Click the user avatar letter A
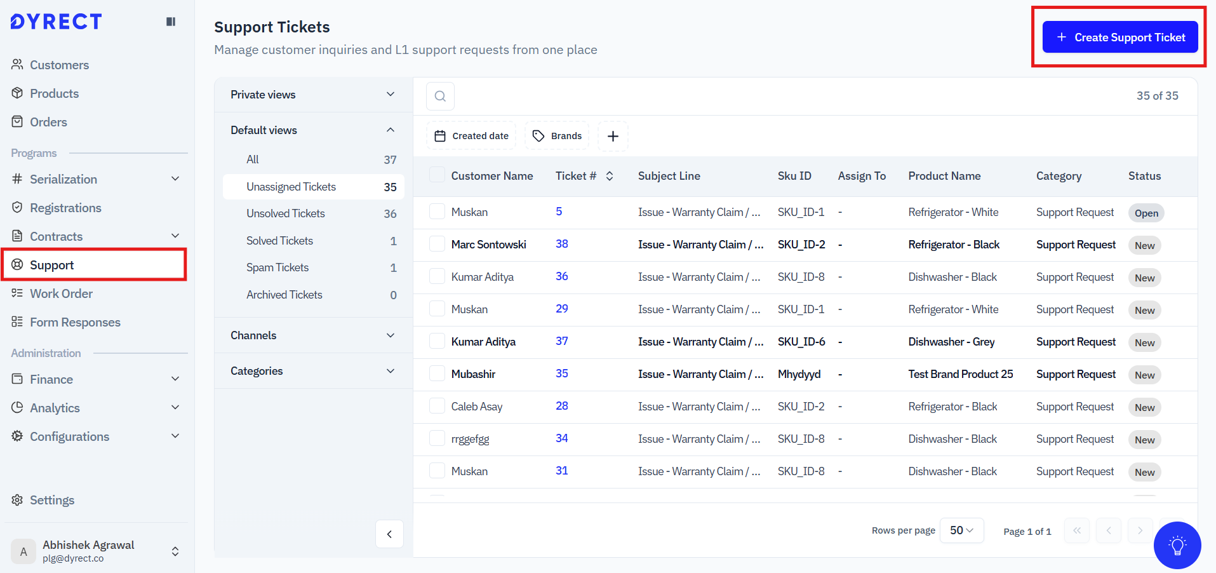 click(23, 551)
